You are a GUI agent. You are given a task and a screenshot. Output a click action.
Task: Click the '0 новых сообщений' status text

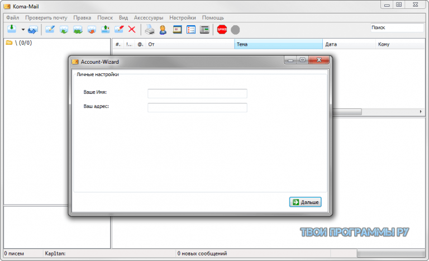point(202,254)
